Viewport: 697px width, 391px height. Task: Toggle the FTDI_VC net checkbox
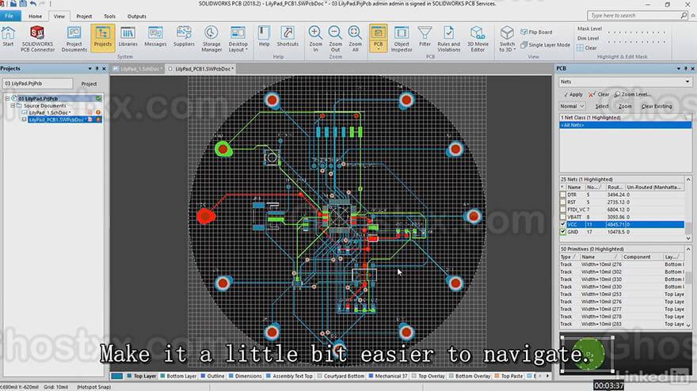coord(563,209)
